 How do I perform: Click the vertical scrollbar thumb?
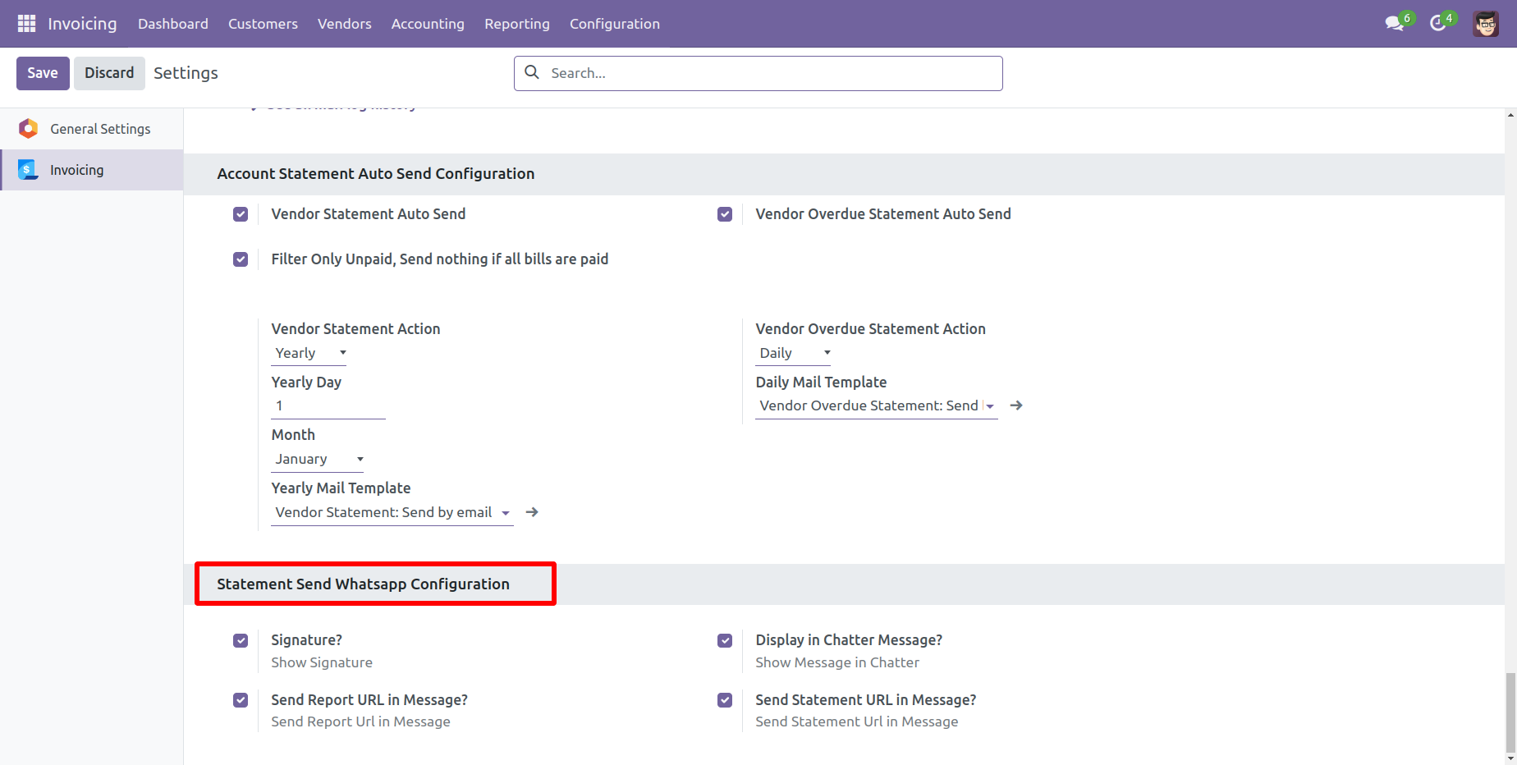point(1510,712)
